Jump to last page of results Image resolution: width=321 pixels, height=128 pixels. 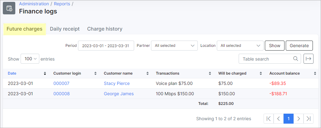coord(309,119)
